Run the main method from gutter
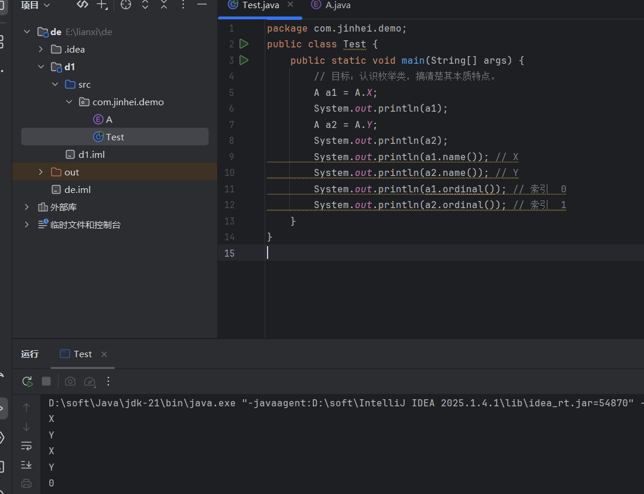644x494 pixels. (244, 60)
